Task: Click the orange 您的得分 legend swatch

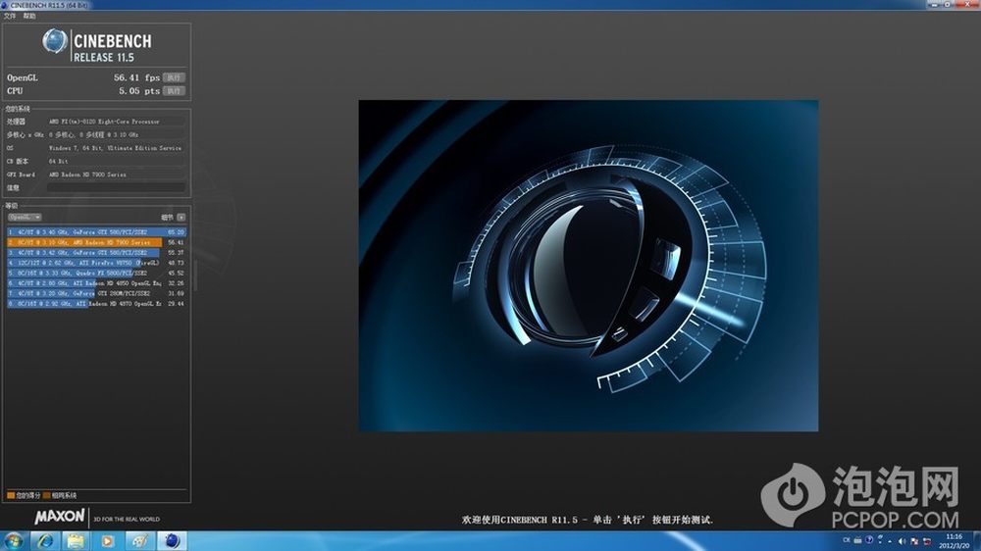Action: tap(11, 495)
